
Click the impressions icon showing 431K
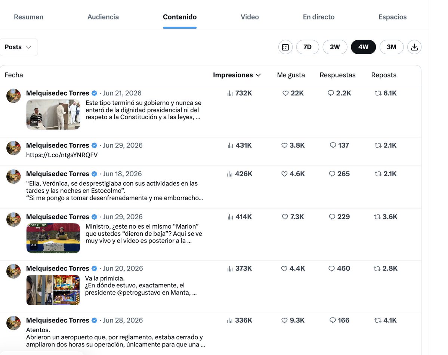(230, 145)
